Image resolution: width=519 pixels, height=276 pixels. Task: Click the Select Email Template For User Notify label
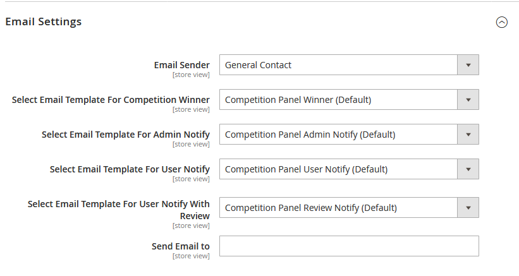[x=130, y=169]
